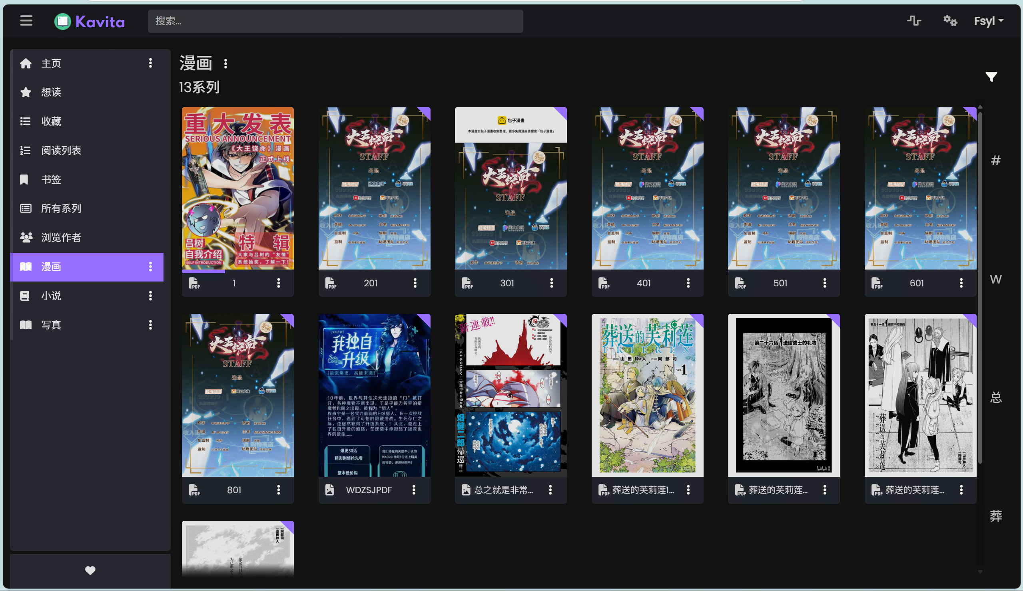Open 第二十六话 葬送的芙莉莲 cover
The width and height of the screenshot is (1023, 591).
point(784,395)
